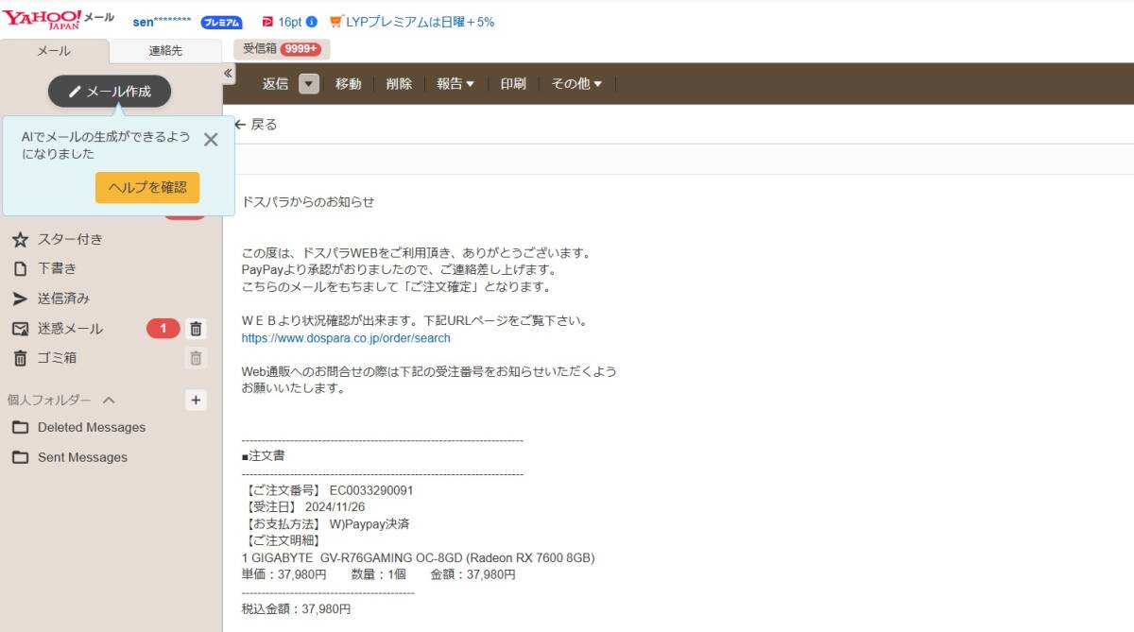The height and width of the screenshot is (632, 1134).
Task: Click the spam mail envelope icon
Action: [x=20, y=329]
